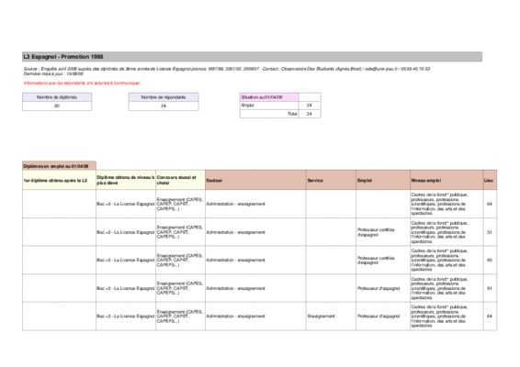
Task: Click the "Enseignement" service cell in the last row
Action: [x=321, y=317]
